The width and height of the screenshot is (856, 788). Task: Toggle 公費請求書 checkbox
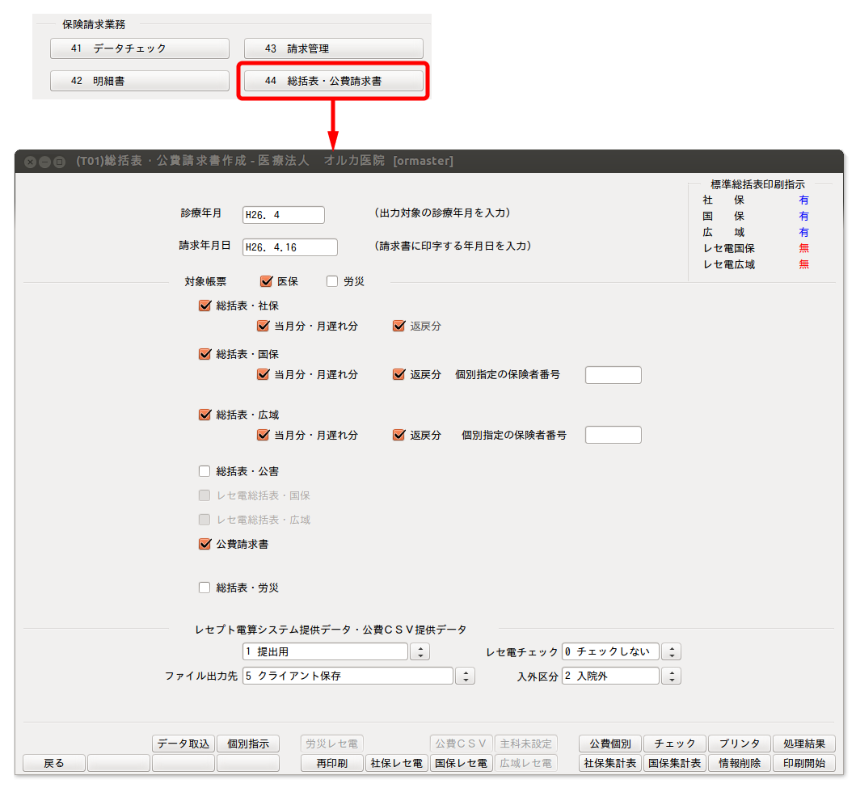pyautogui.click(x=205, y=544)
